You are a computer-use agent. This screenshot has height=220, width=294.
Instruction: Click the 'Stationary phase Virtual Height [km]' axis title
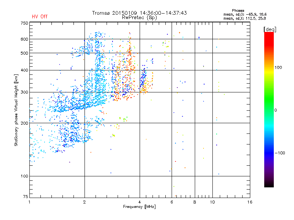click(x=16, y=110)
